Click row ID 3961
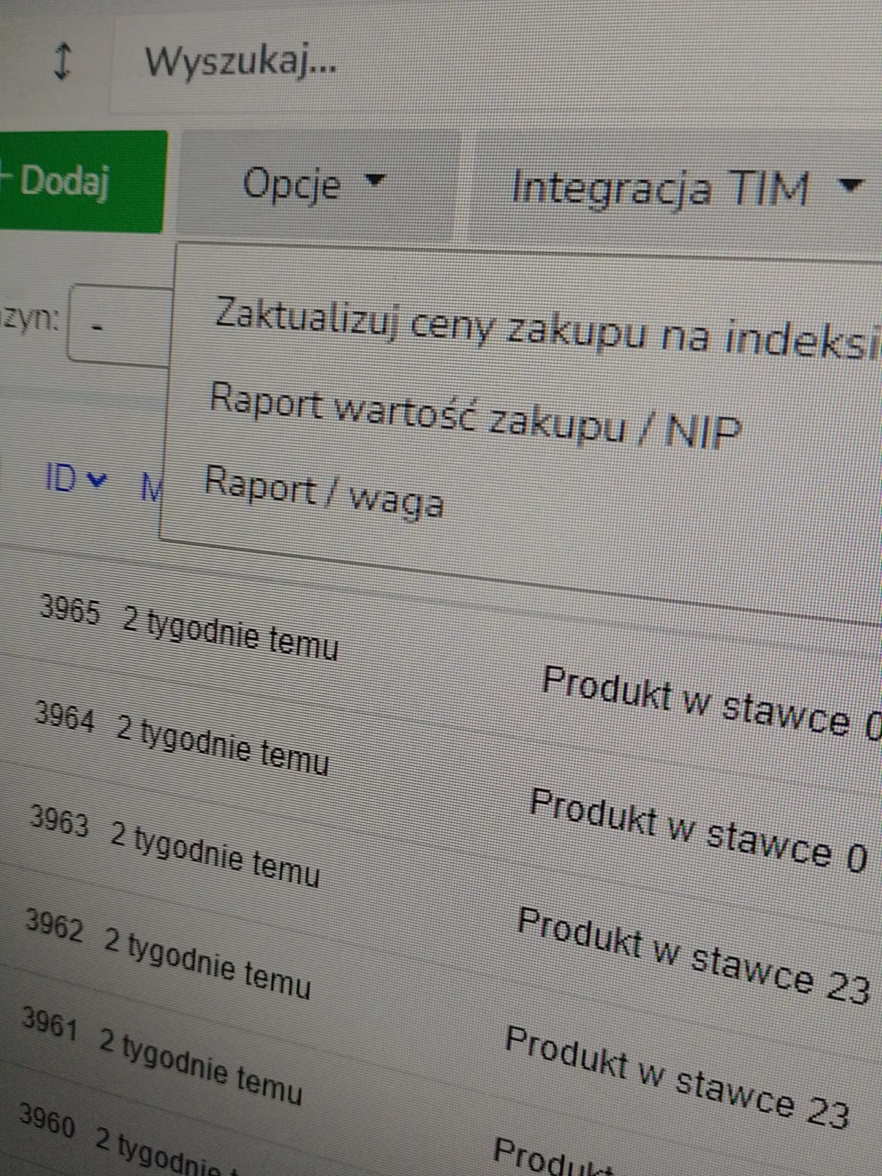882x1176 pixels. coord(49,1024)
